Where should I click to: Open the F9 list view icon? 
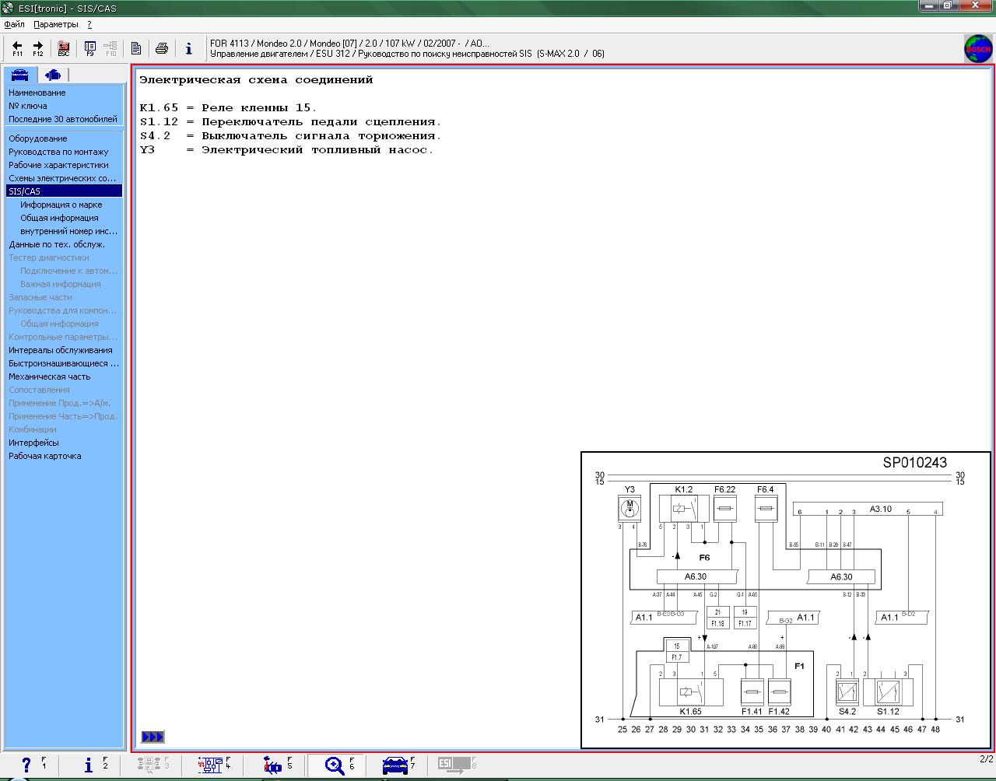(90, 48)
